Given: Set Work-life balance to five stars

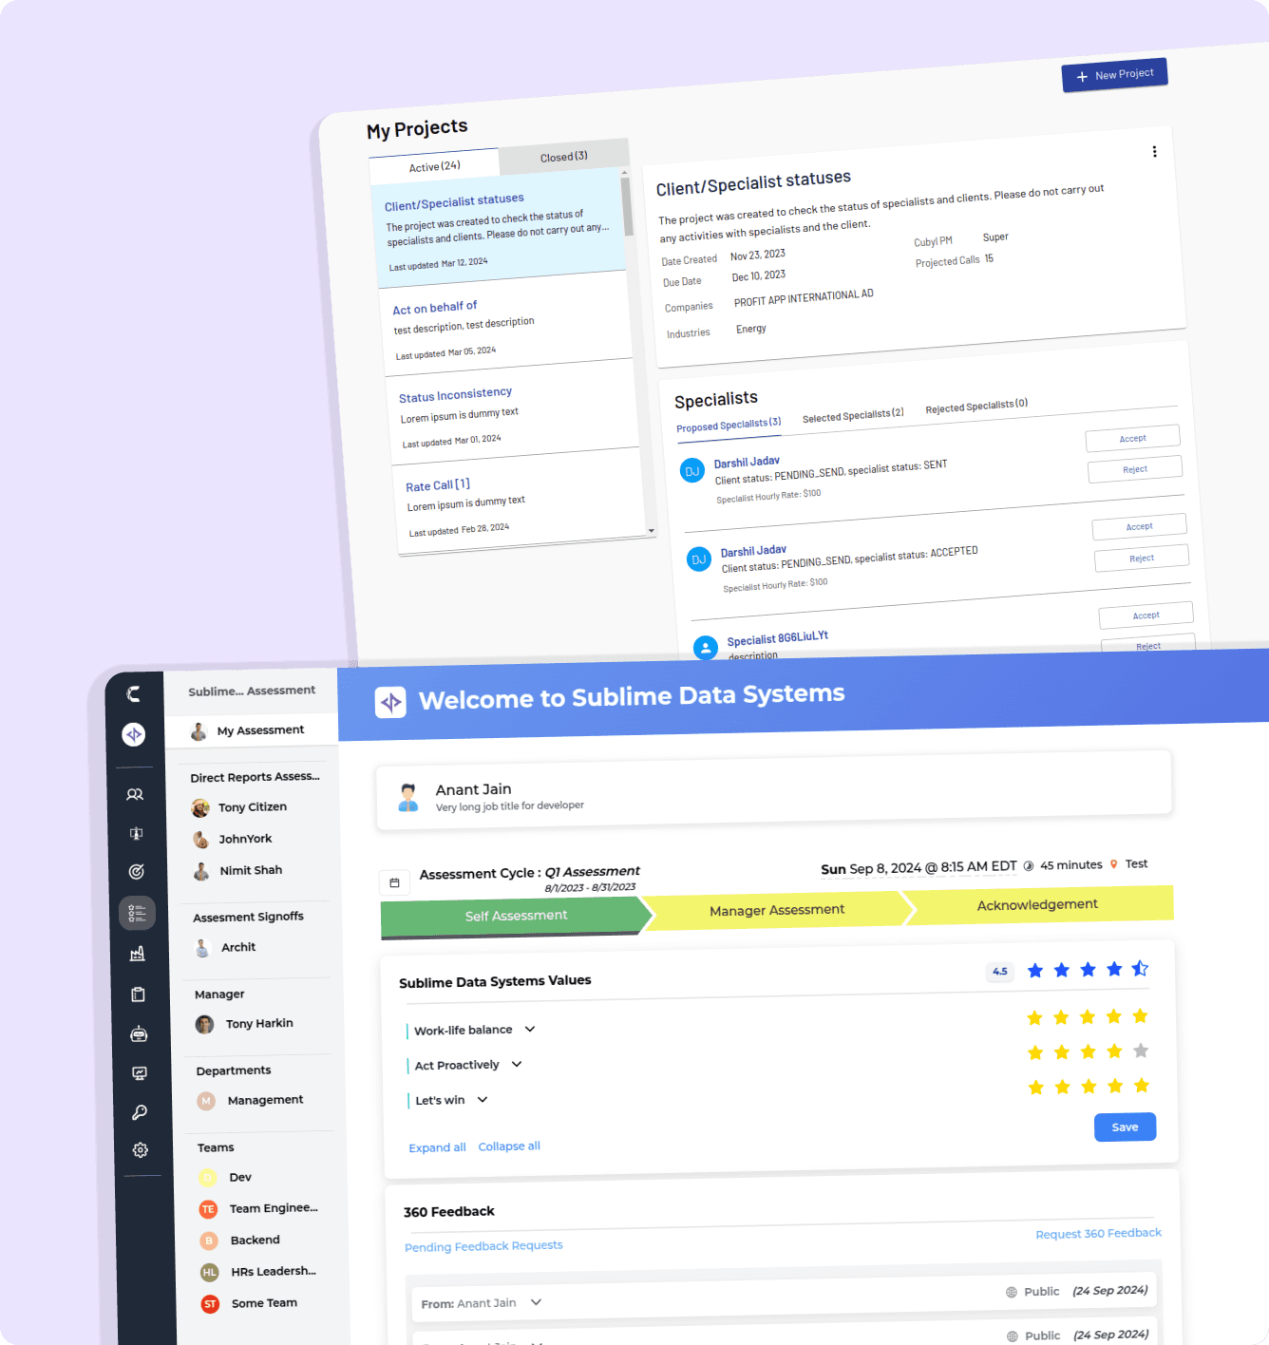Looking at the screenshot, I should pos(1141,1016).
